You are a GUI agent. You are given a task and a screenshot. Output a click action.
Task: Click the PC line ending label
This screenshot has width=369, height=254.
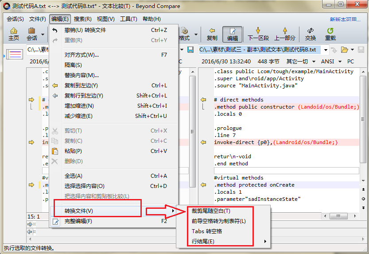point(350,62)
